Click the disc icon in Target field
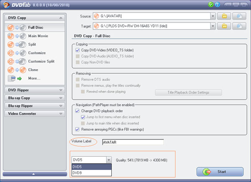Screen dimensions: 251x182 click(97, 26)
